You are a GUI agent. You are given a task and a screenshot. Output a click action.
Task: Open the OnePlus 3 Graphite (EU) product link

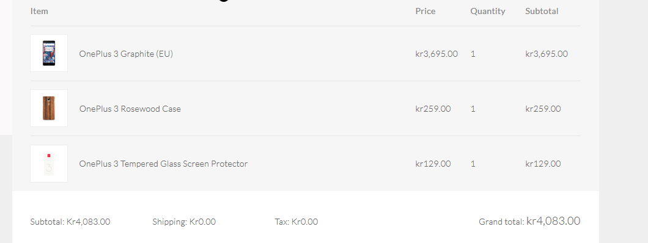pyautogui.click(x=126, y=54)
